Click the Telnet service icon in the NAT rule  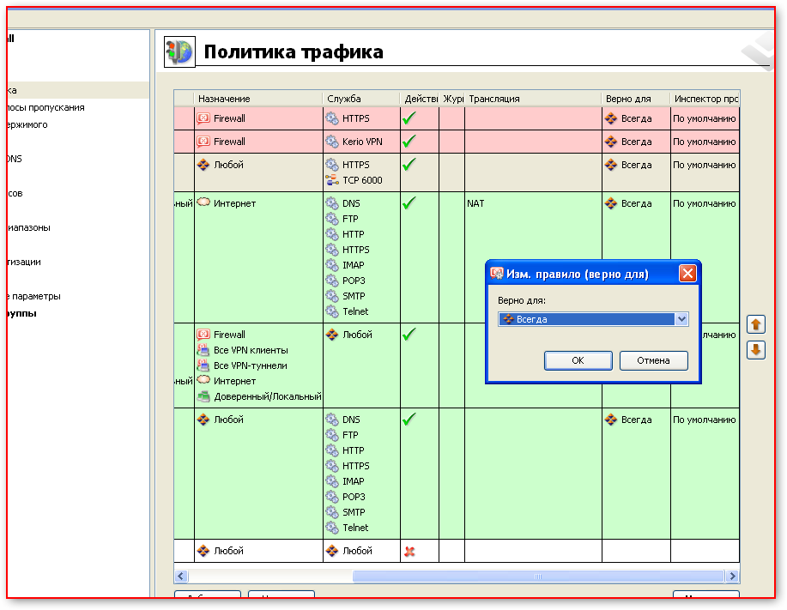point(332,311)
